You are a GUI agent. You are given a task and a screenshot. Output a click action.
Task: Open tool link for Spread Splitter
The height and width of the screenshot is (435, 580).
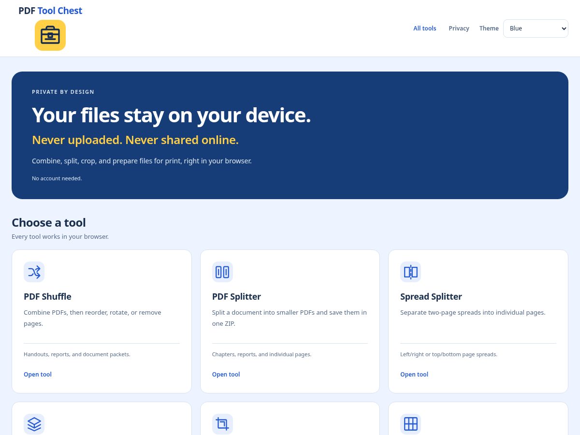(x=414, y=375)
